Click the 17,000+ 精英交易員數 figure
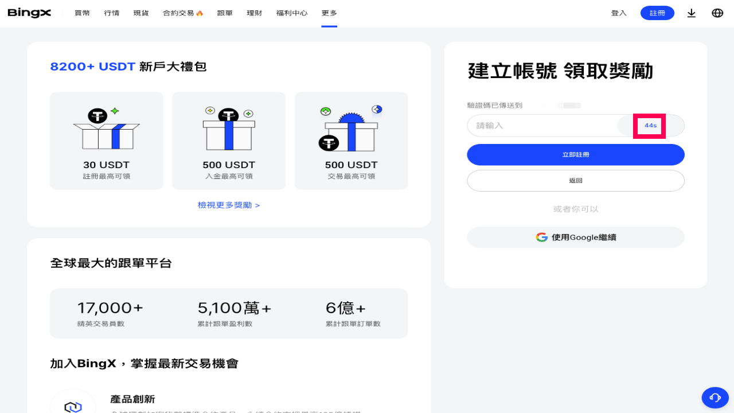Screen dimensions: 734x413 (110, 314)
